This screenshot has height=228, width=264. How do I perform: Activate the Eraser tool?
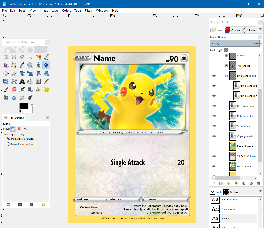click(x=14, y=89)
